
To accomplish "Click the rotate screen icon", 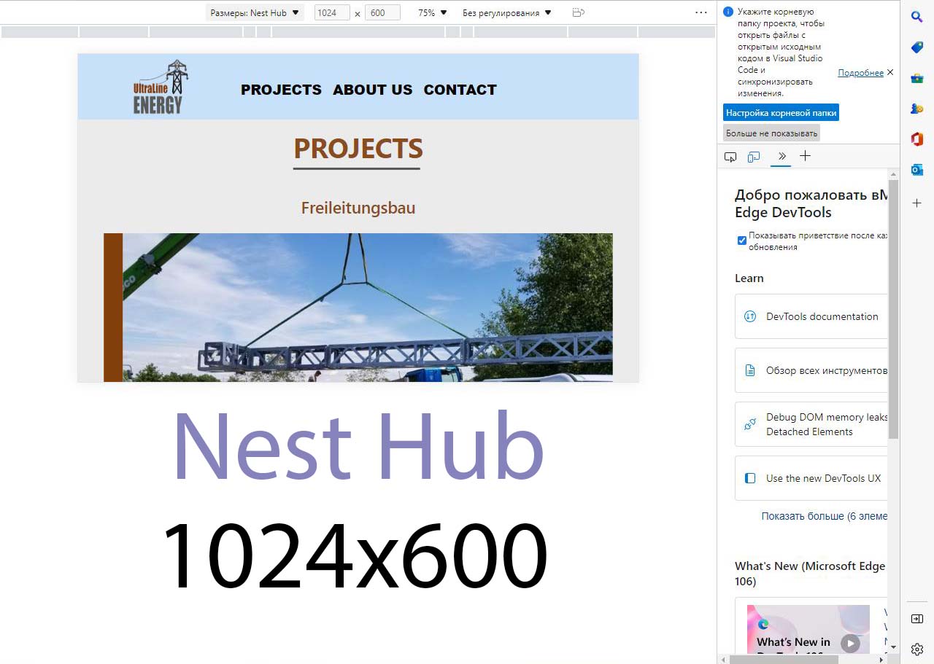I will pyautogui.click(x=578, y=12).
